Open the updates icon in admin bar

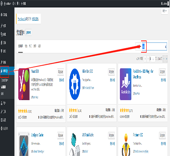tap(13, 3)
